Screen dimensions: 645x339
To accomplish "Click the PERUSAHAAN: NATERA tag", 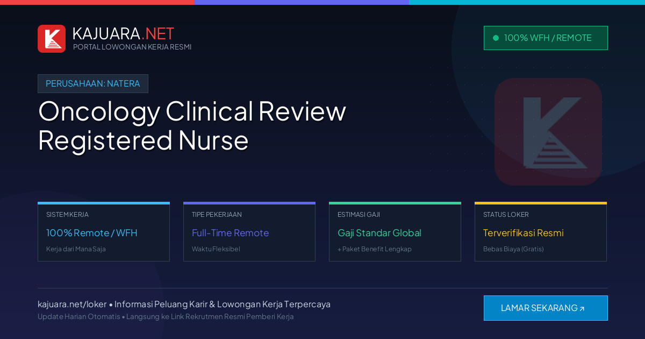I will [x=93, y=83].
